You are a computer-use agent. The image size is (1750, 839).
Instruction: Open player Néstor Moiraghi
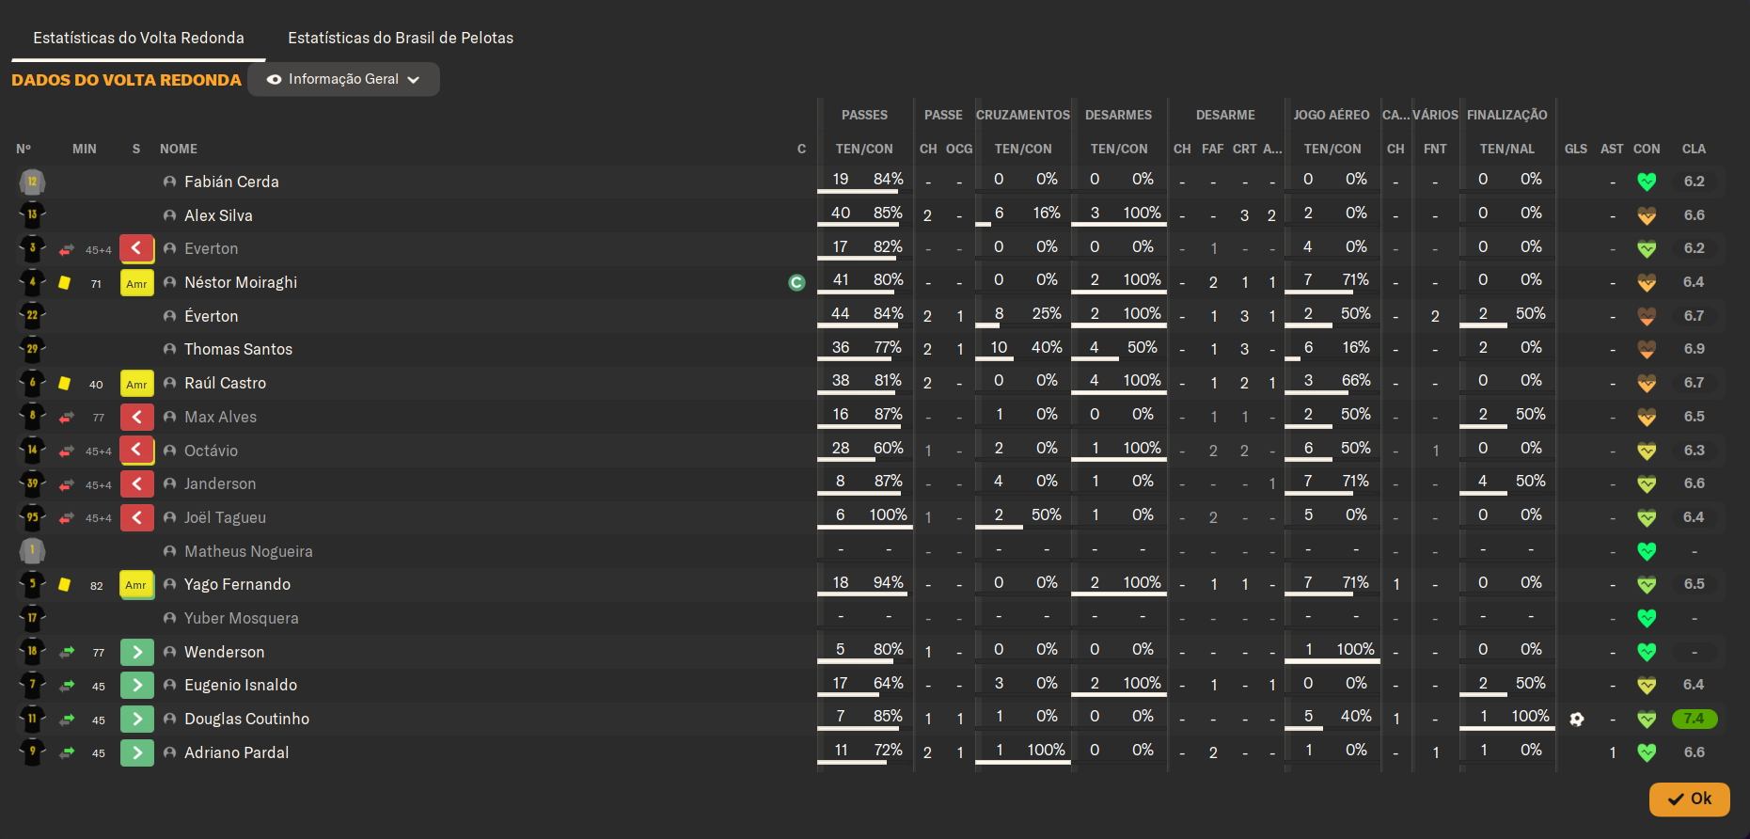click(241, 282)
